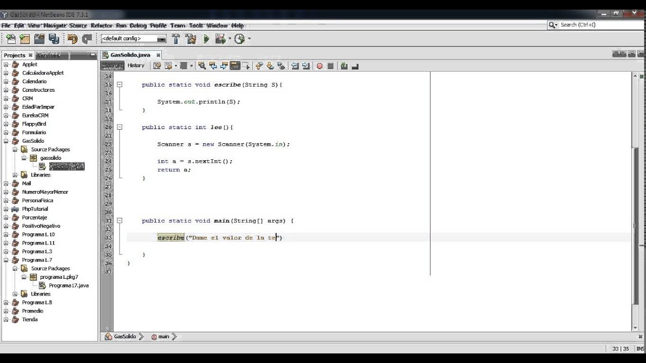Open the Debug Project dropdown arrow
The height and width of the screenshot is (363, 646).
click(x=230, y=39)
